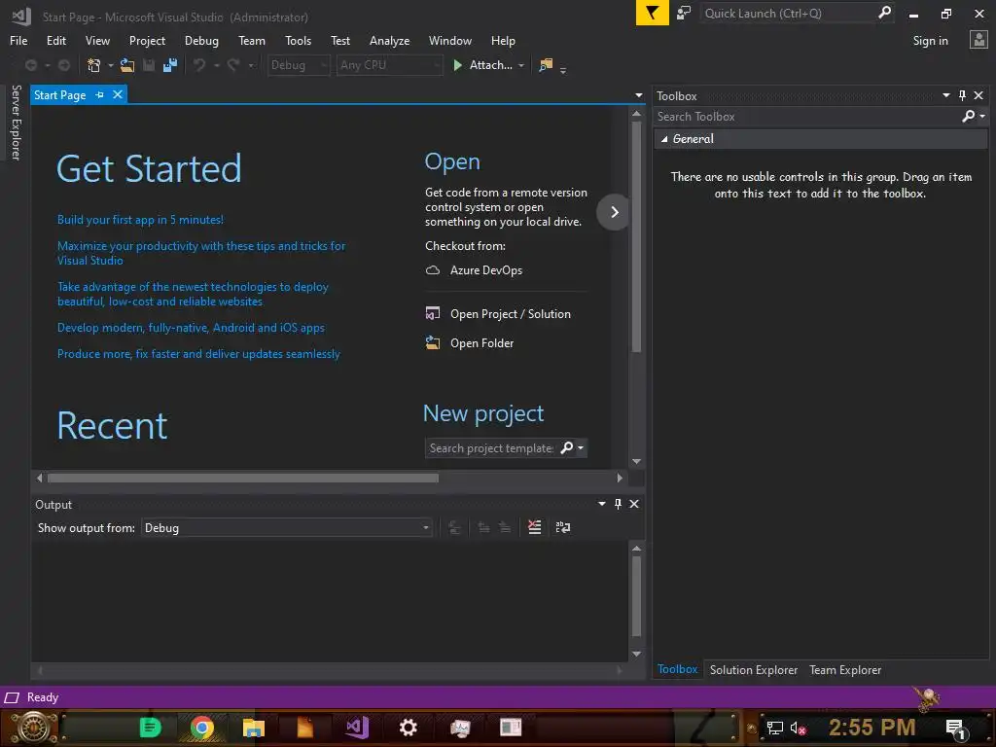Click the Send Feedback icon
Image resolution: width=996 pixels, height=747 pixels.
684,13
